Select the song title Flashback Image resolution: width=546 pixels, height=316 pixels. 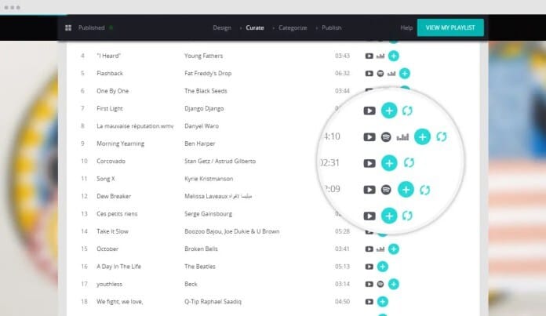(x=110, y=74)
